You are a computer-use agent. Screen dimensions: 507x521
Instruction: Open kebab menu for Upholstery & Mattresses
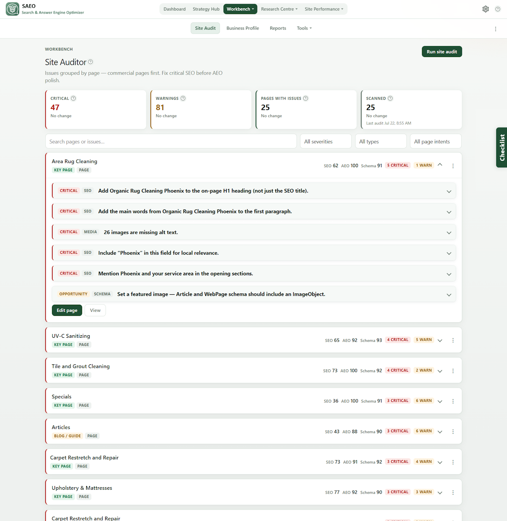453,493
